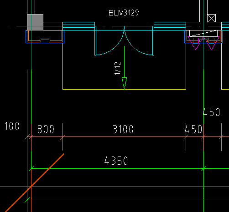Screen dimensions: 229x212
Task: Select the 800 dimension text
Action: [46, 129]
